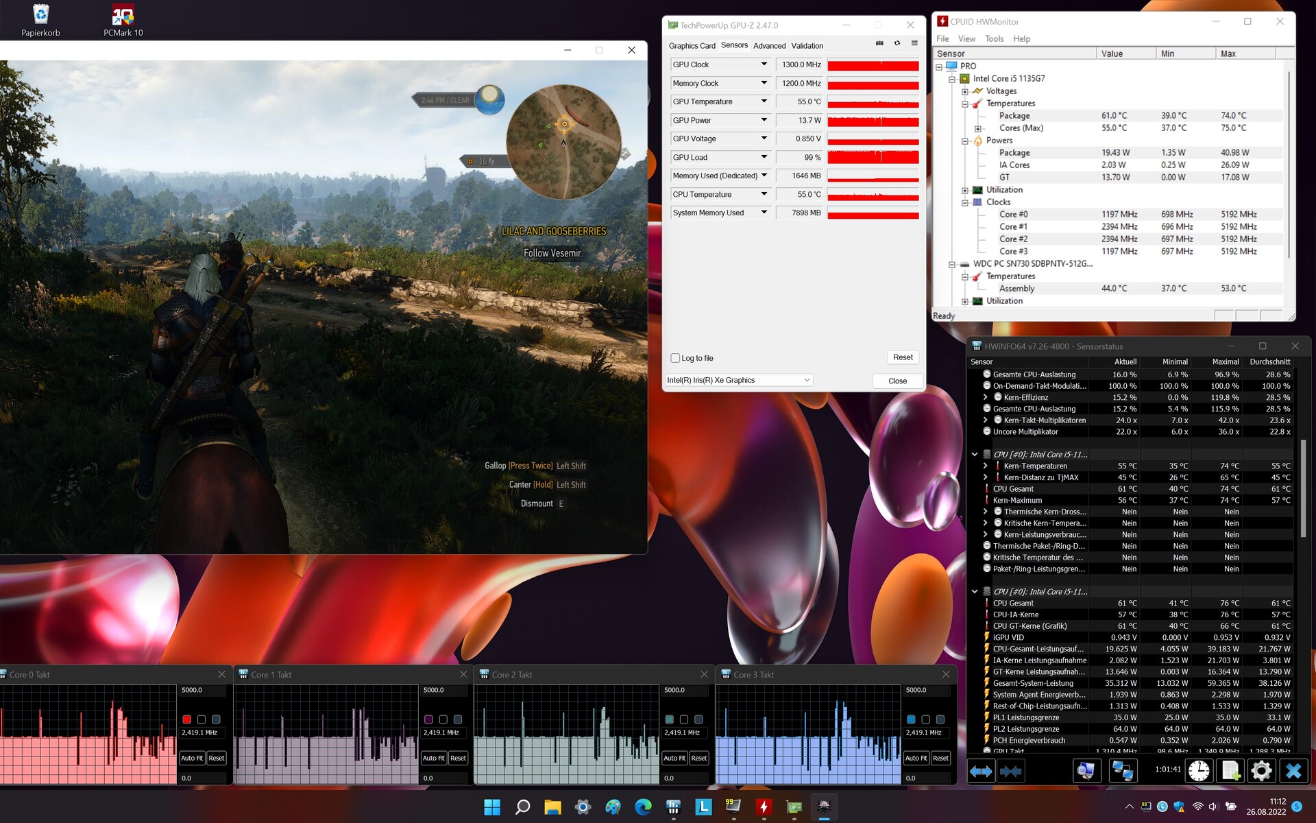This screenshot has height=823, width=1316.
Task: Click the HWiNFO sensor list scrollbar
Action: [x=1302, y=487]
